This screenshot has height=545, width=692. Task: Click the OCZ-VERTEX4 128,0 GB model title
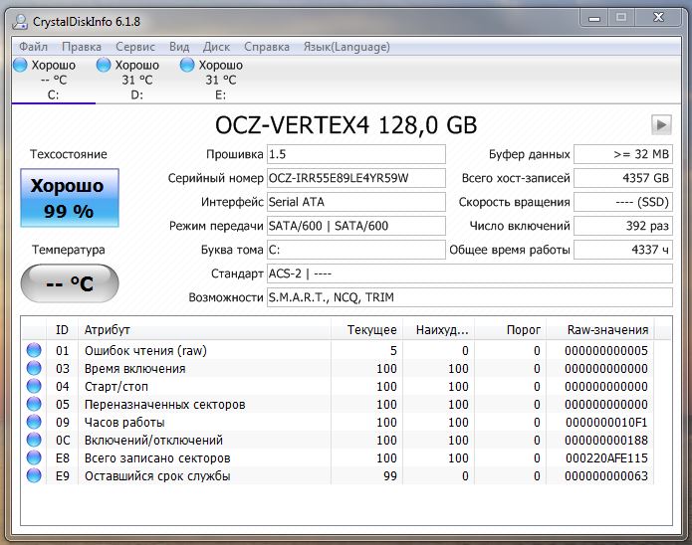(346, 125)
